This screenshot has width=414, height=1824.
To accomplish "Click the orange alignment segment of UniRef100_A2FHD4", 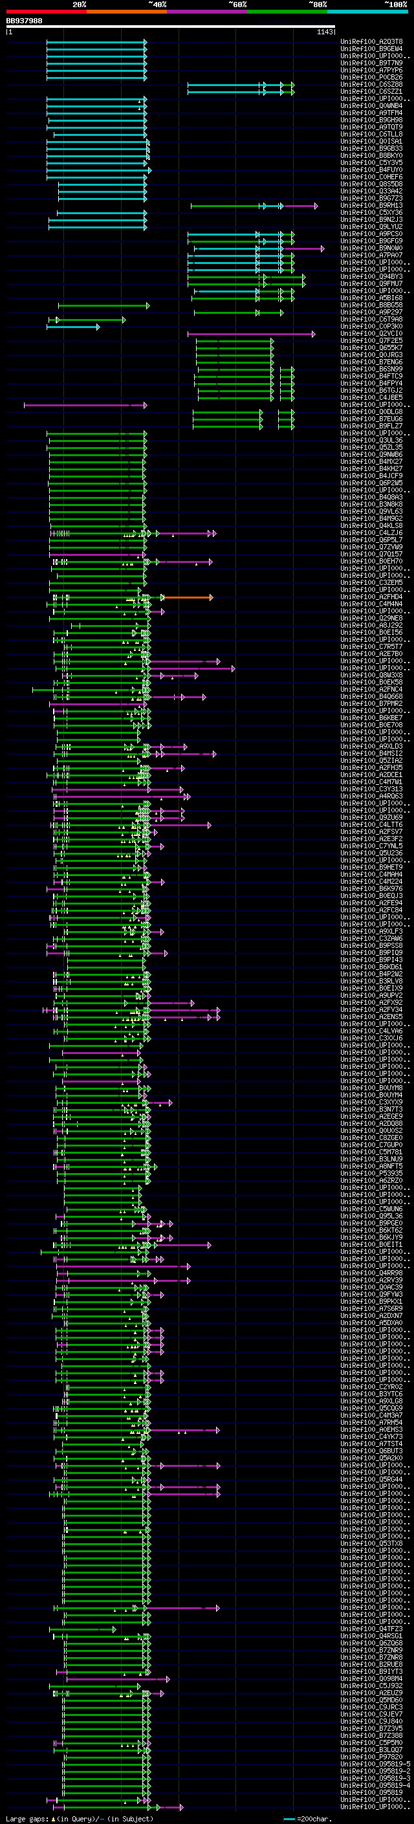I will [188, 598].
